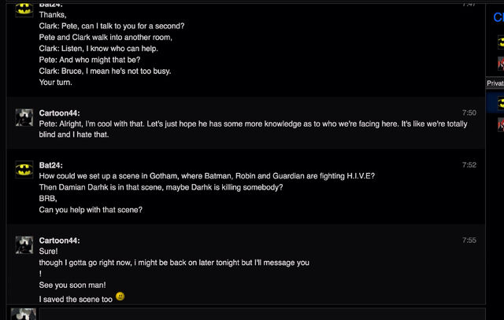Focus the message input field at the bottom

click(x=262, y=314)
